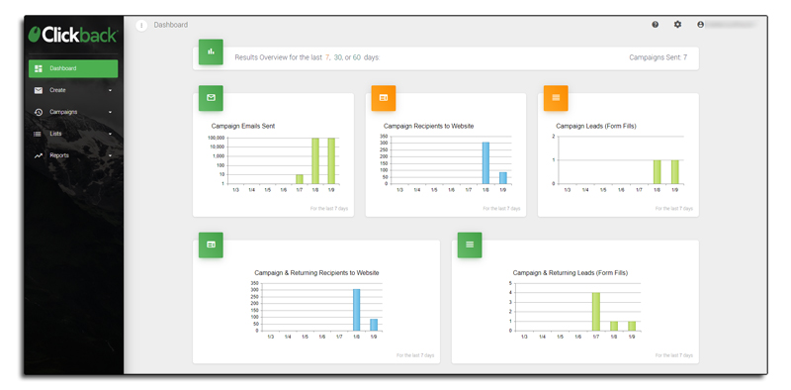Show results for the last 30 days
Screen dimensions: 791x390
338,57
